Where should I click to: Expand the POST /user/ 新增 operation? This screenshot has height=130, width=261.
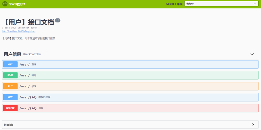(136, 75)
